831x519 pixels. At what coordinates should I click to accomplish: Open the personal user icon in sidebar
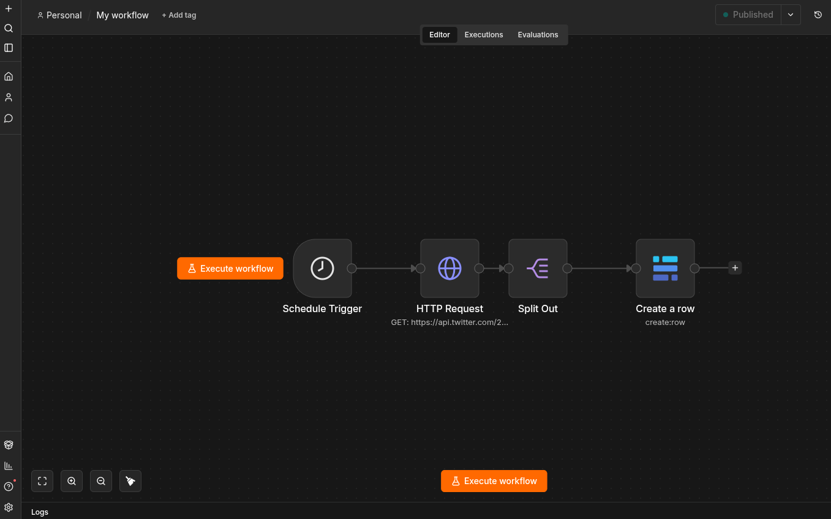coord(9,97)
